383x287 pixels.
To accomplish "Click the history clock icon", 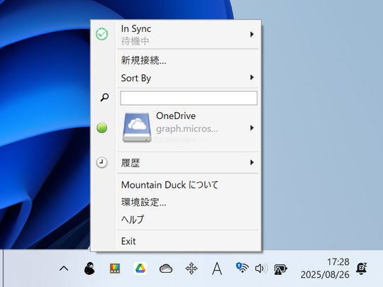I will point(102,162).
